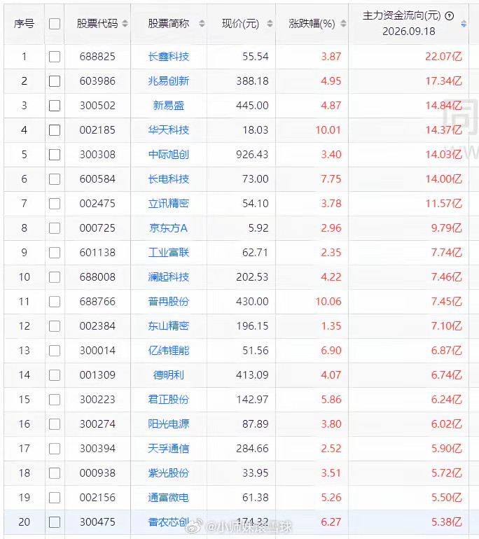This screenshot has width=479, height=539.
Task: Check the box for 300223 君正股份
Action: [x=55, y=400]
